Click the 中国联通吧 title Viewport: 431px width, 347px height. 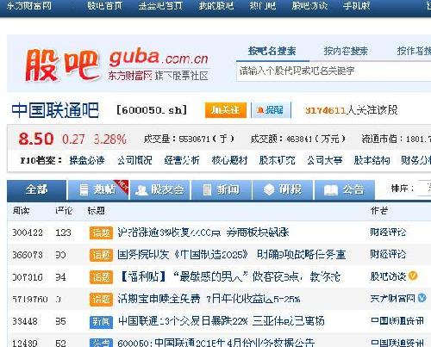tap(55, 110)
